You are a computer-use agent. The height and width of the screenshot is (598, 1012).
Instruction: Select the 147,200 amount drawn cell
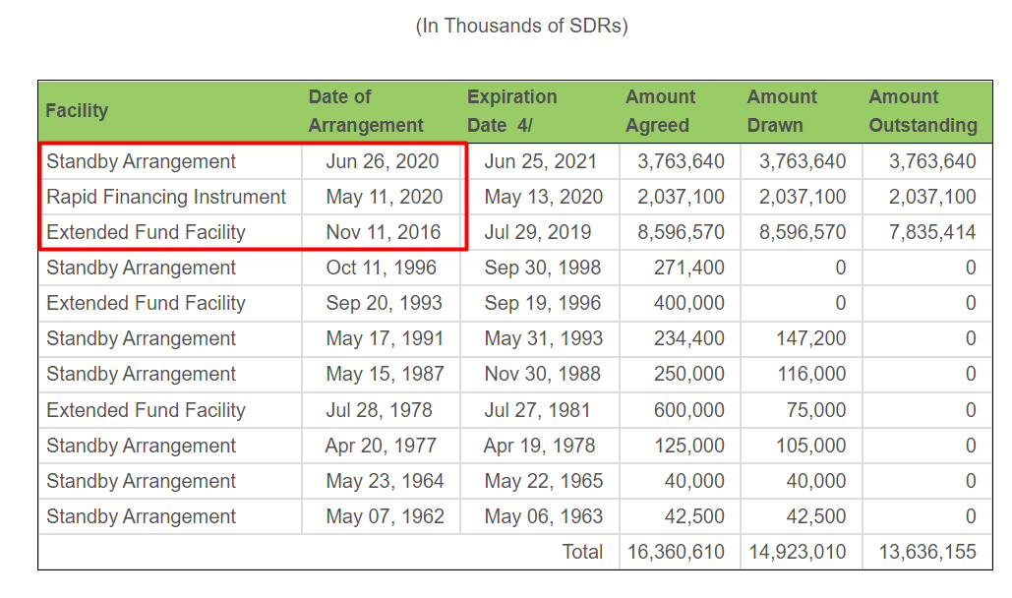point(809,338)
